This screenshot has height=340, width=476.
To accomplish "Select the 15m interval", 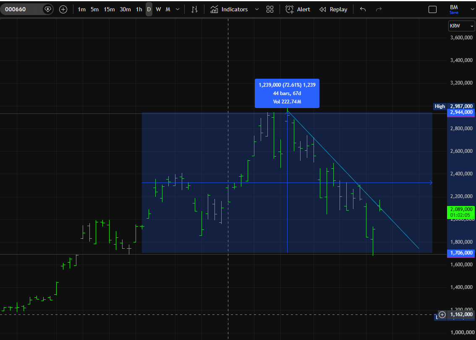I will [109, 9].
